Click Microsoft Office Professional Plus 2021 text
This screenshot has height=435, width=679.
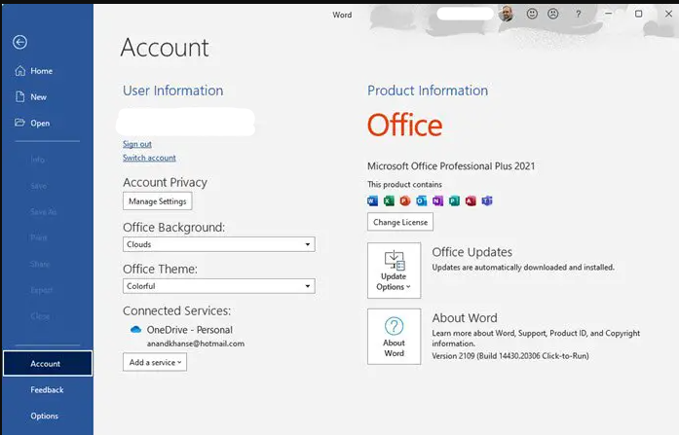click(451, 166)
